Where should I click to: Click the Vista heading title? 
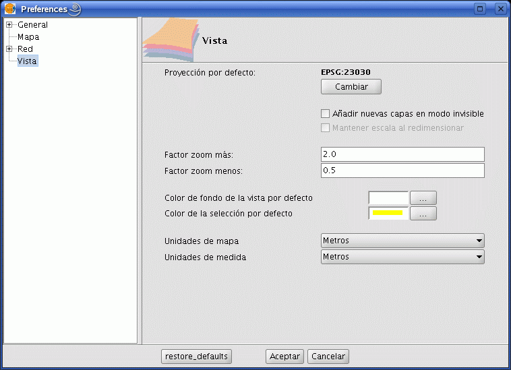pyautogui.click(x=214, y=40)
